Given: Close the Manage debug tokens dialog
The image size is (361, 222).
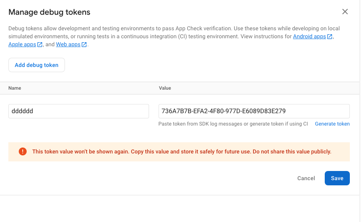Looking at the screenshot, I should click(345, 12).
